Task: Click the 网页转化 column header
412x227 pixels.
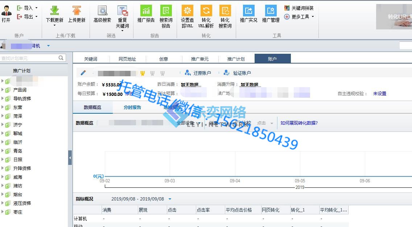Action: [275, 210]
